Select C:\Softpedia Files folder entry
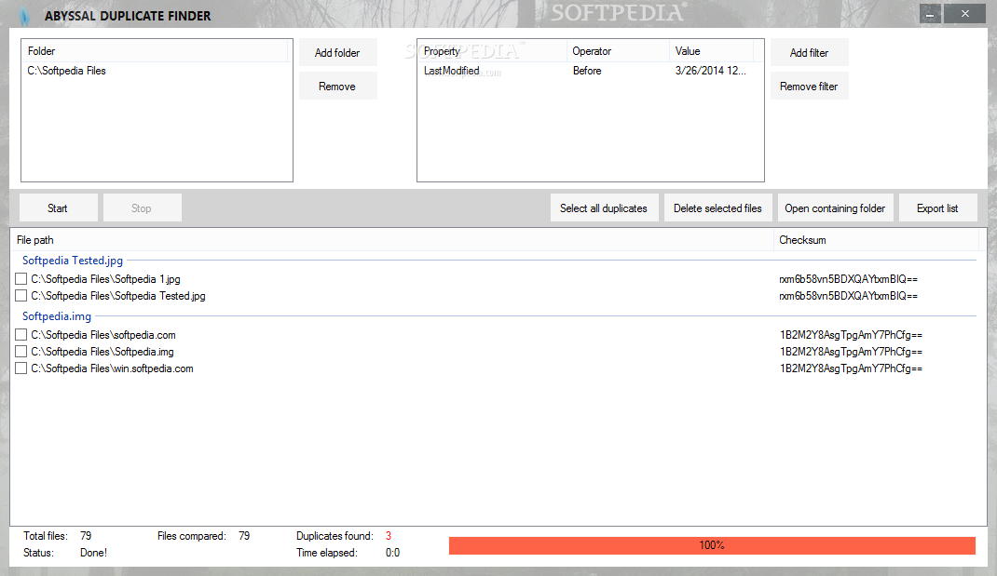997x576 pixels. coord(156,71)
